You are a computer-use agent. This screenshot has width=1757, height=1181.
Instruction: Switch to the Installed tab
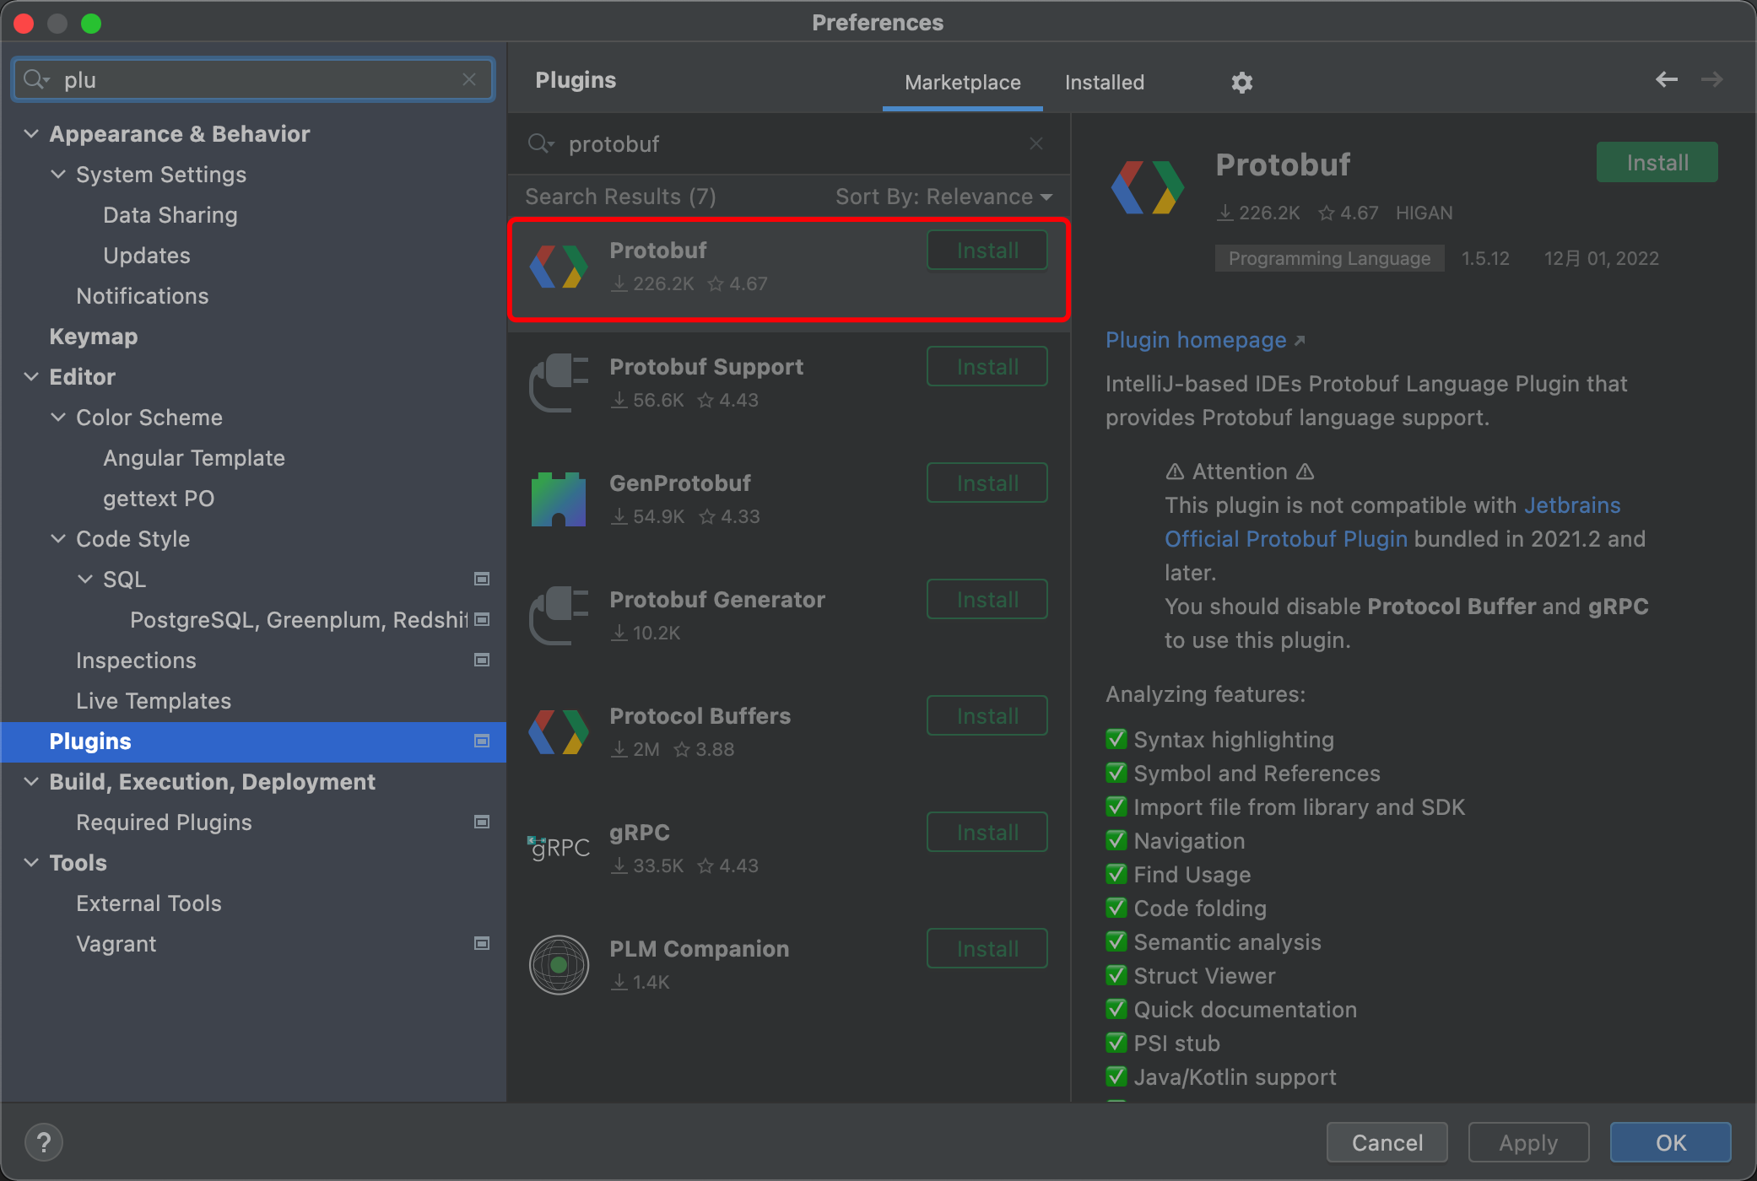point(1104,83)
